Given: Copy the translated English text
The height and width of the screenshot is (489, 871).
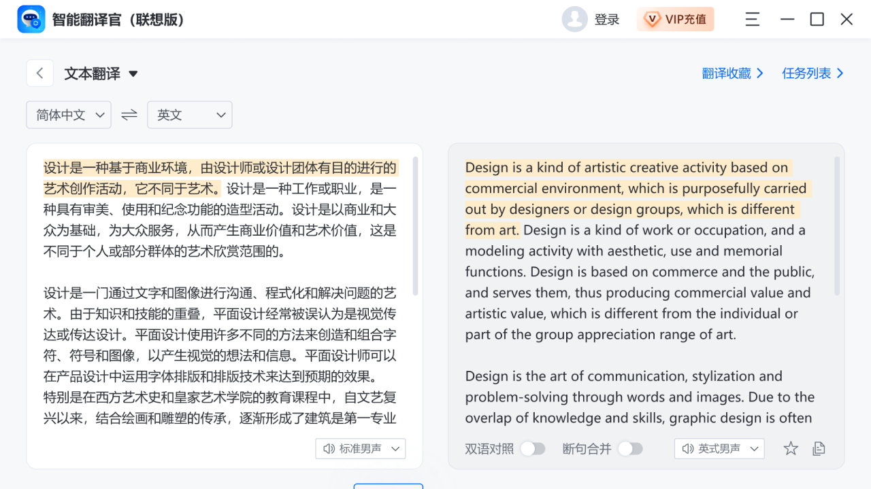Looking at the screenshot, I should click(x=818, y=448).
